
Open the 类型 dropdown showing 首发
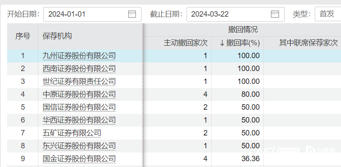pyautogui.click(x=328, y=14)
